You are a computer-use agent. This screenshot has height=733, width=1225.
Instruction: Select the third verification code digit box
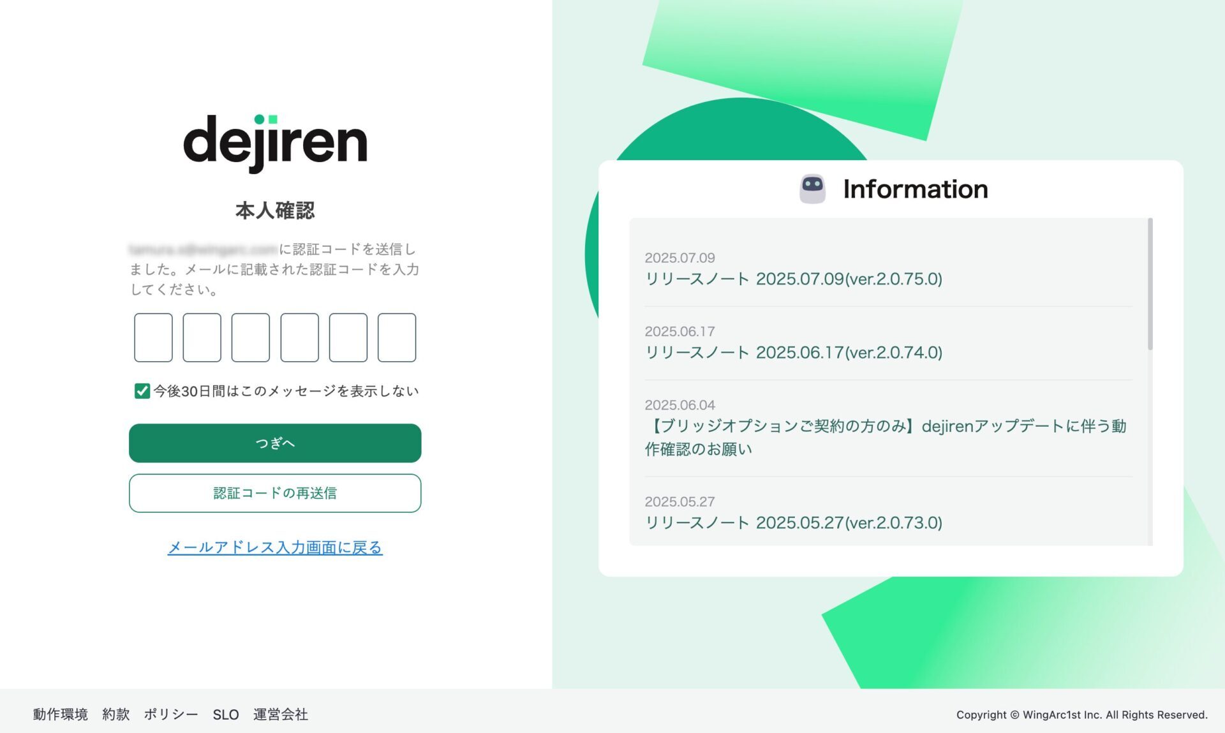pos(250,337)
